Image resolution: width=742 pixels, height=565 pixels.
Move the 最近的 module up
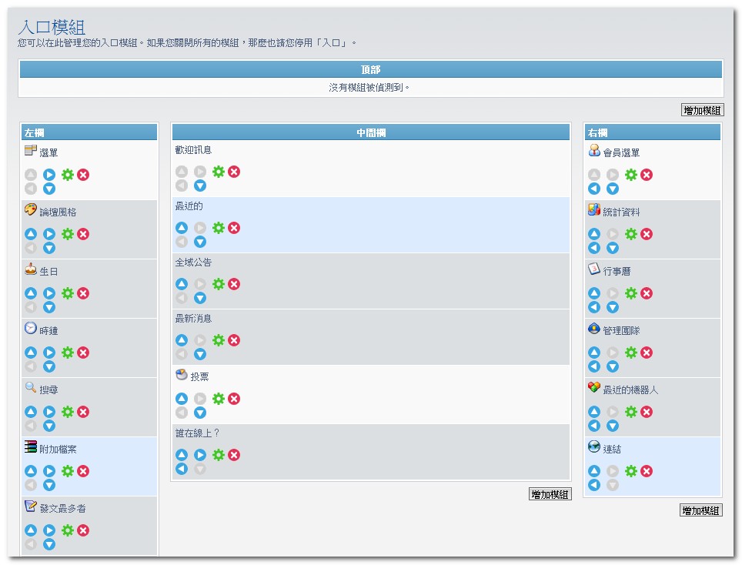pyautogui.click(x=182, y=228)
